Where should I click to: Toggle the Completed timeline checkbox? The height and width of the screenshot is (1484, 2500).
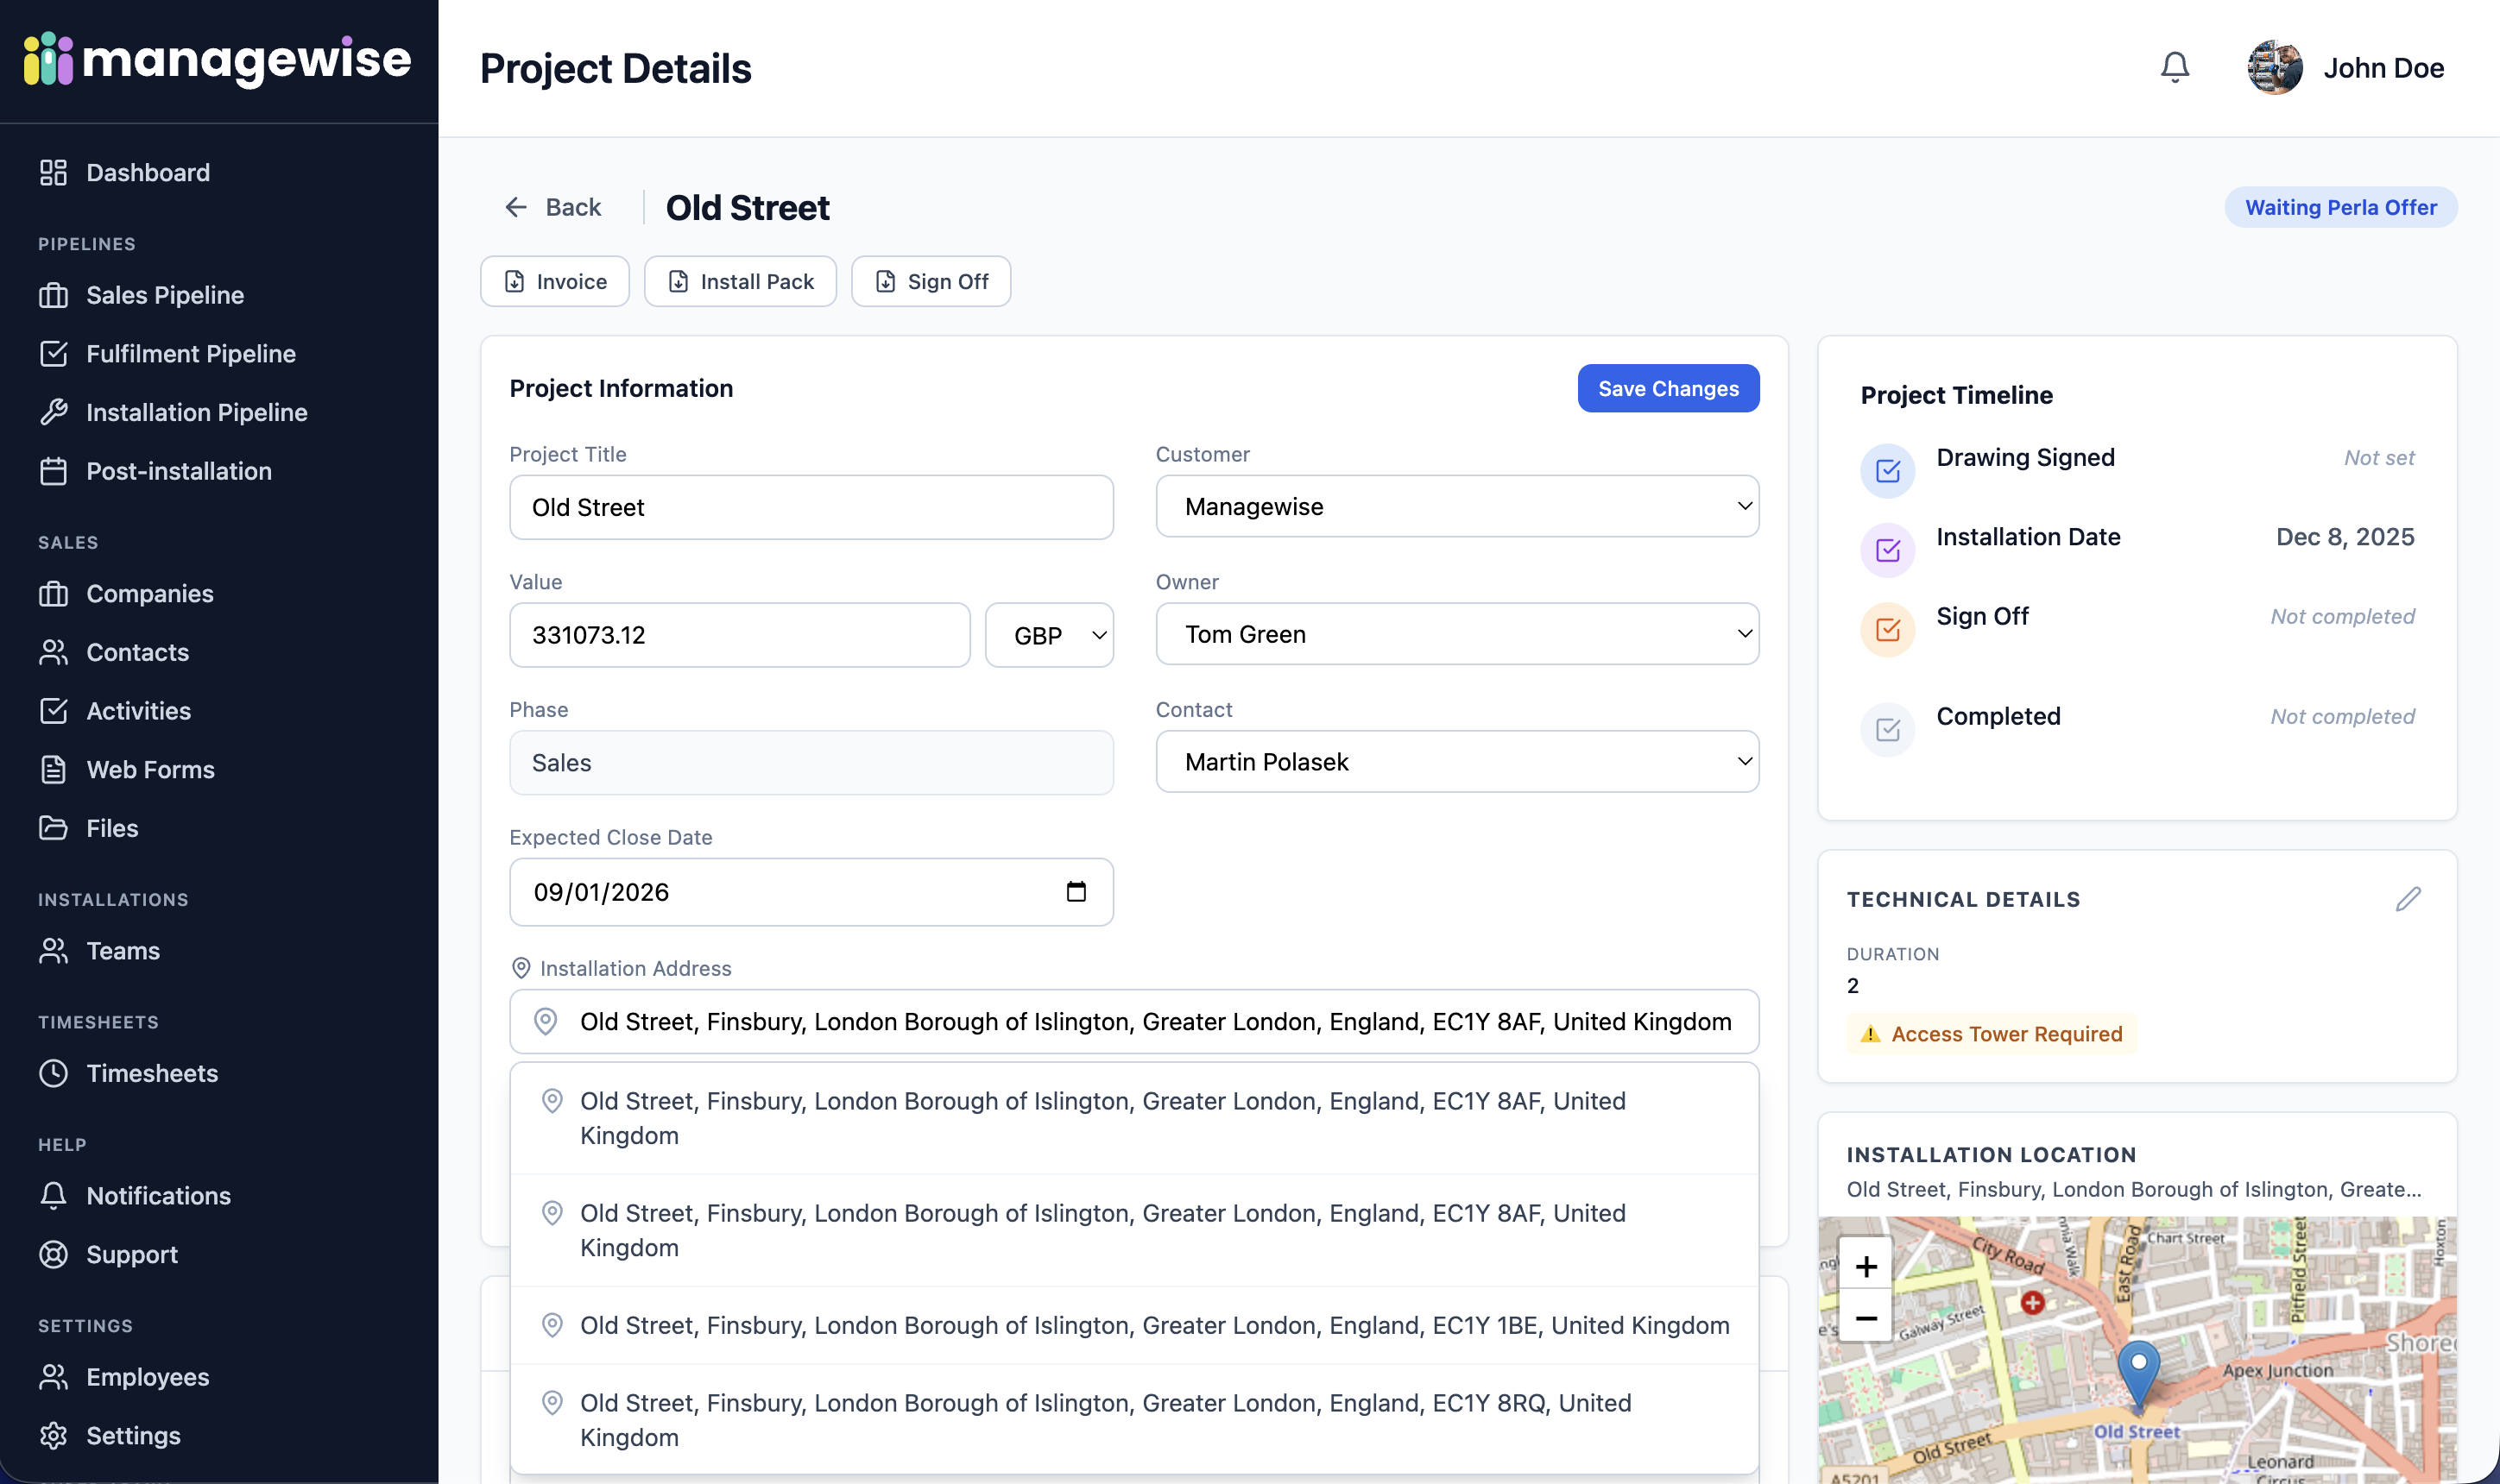[x=1887, y=729]
